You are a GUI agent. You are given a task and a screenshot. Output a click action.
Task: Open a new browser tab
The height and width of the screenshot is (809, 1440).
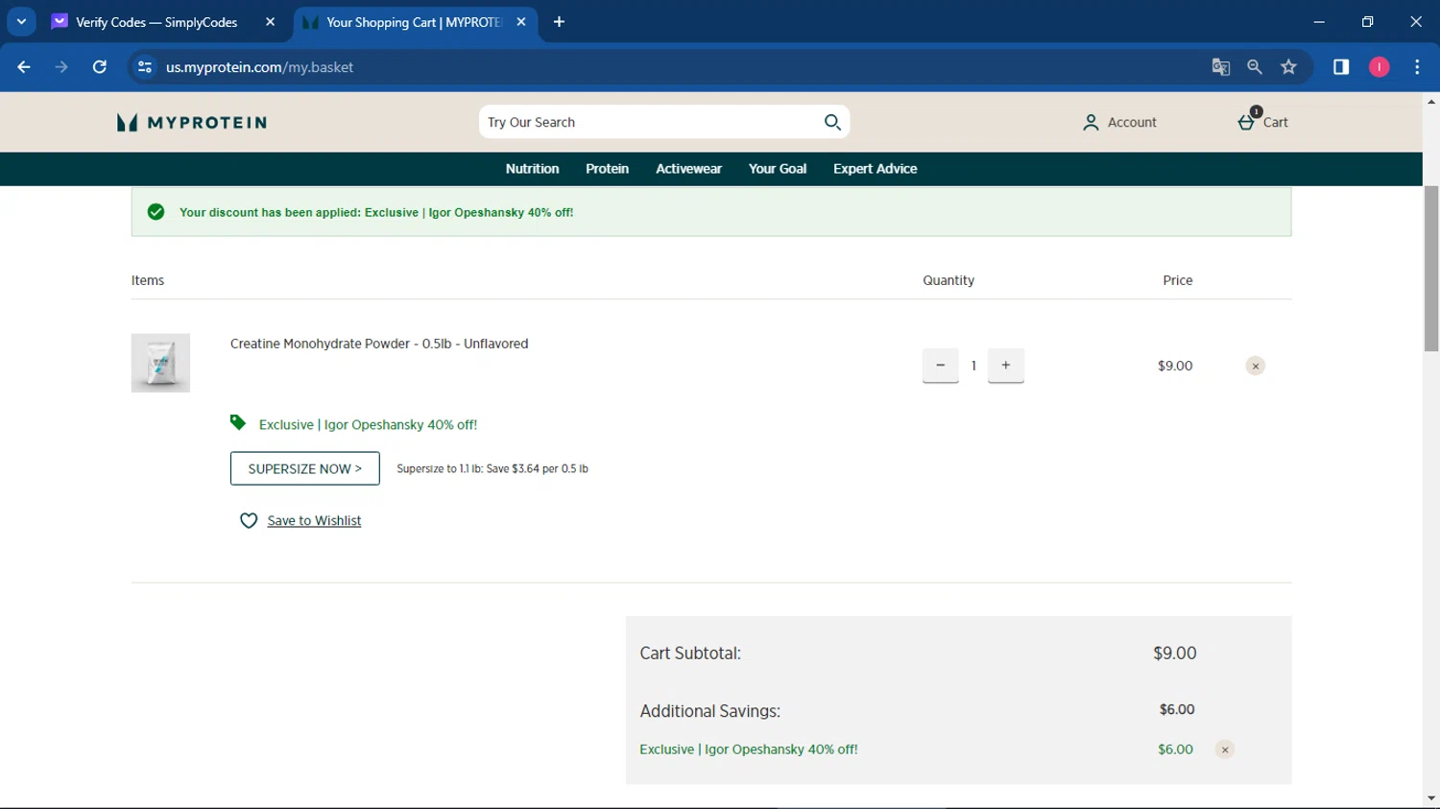click(559, 22)
